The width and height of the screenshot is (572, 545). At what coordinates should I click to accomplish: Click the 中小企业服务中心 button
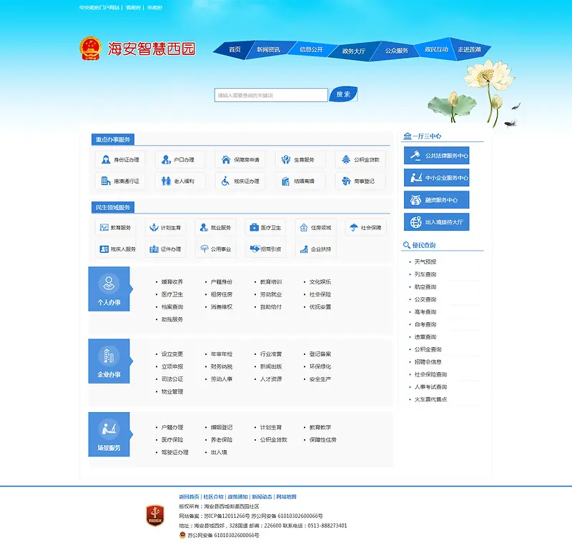[x=436, y=178]
